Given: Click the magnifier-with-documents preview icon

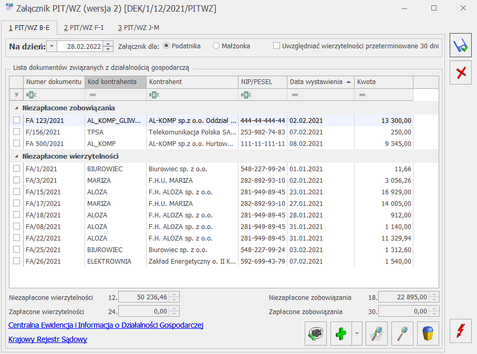Looking at the screenshot, I should (377, 334).
